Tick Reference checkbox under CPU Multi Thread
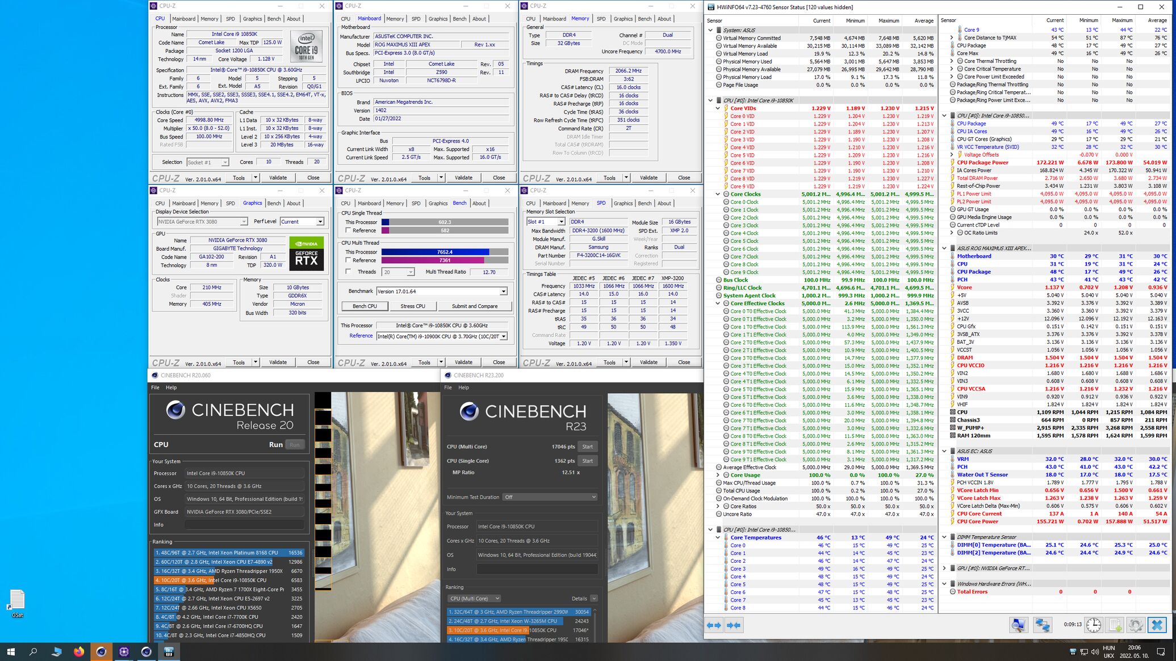 tap(348, 260)
